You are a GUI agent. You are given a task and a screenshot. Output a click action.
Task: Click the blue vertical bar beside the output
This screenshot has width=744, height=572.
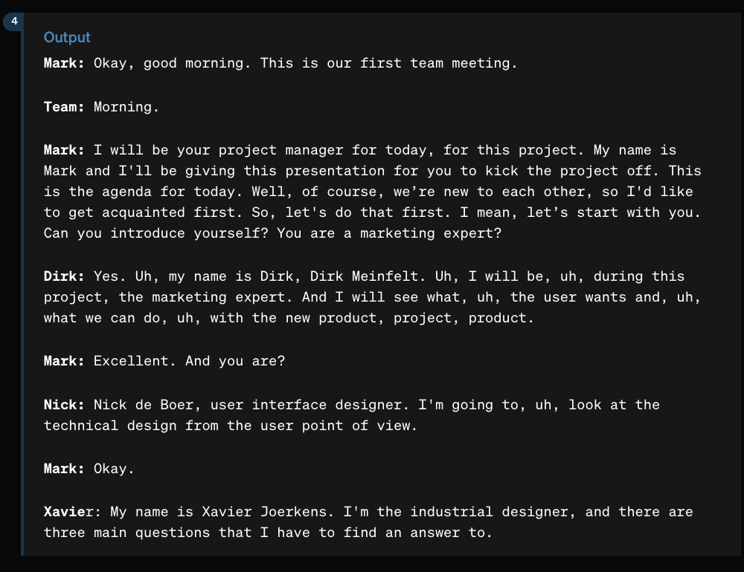tap(22, 285)
